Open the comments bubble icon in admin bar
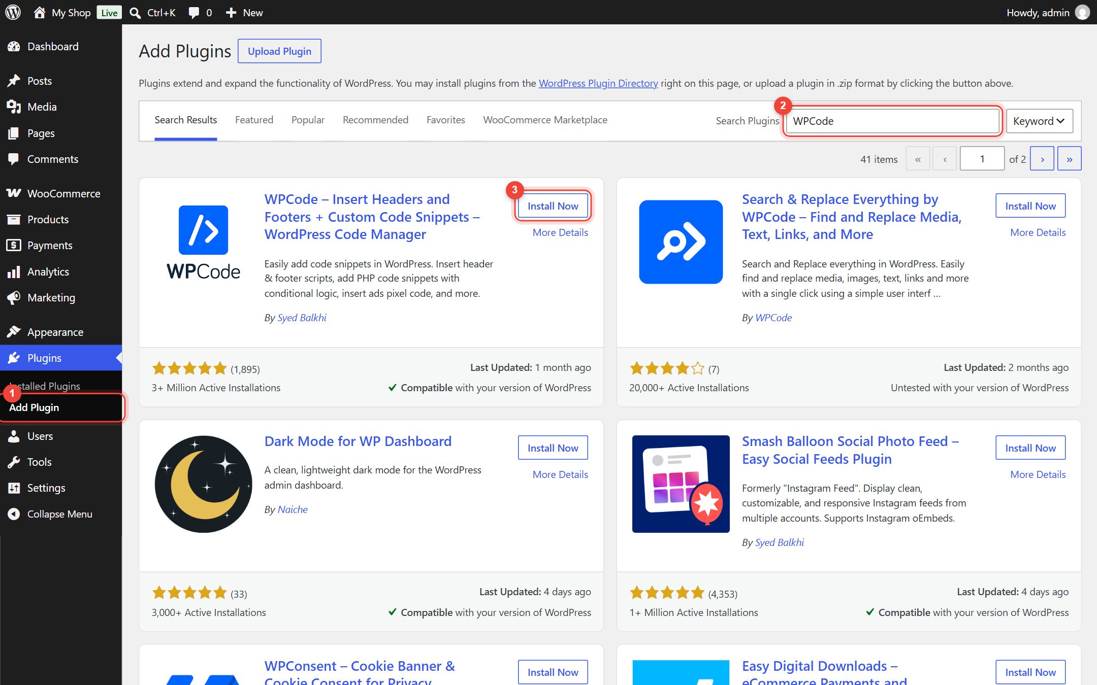Viewport: 1097px width, 685px height. (x=193, y=13)
